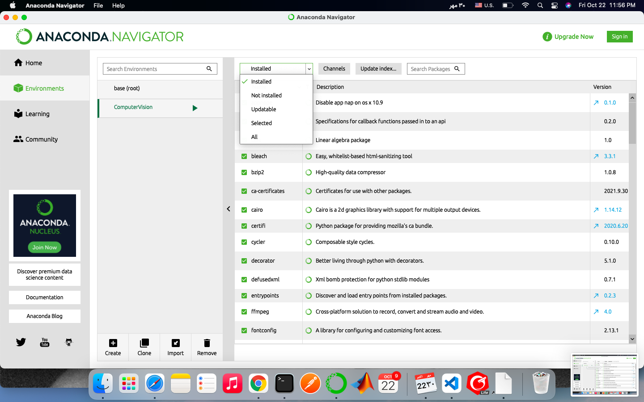This screenshot has width=644, height=402.
Task: Focus the Search Environments field
Action: 160,69
